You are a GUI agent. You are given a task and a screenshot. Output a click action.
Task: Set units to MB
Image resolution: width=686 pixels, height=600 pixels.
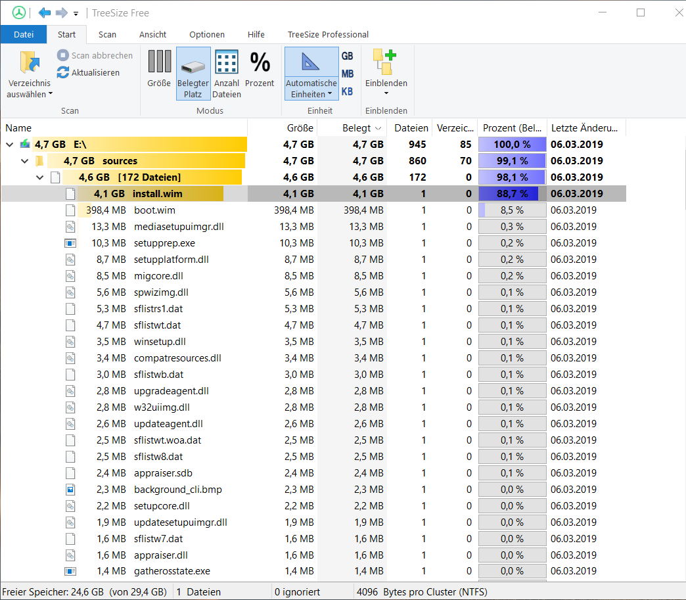point(348,74)
